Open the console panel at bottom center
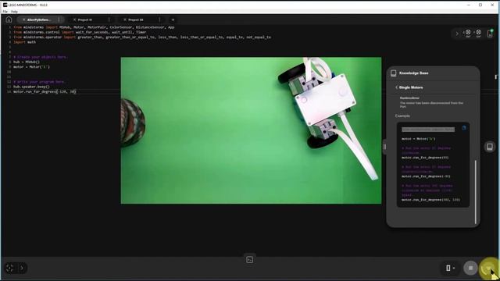This screenshot has height=281, width=500. [x=250, y=260]
